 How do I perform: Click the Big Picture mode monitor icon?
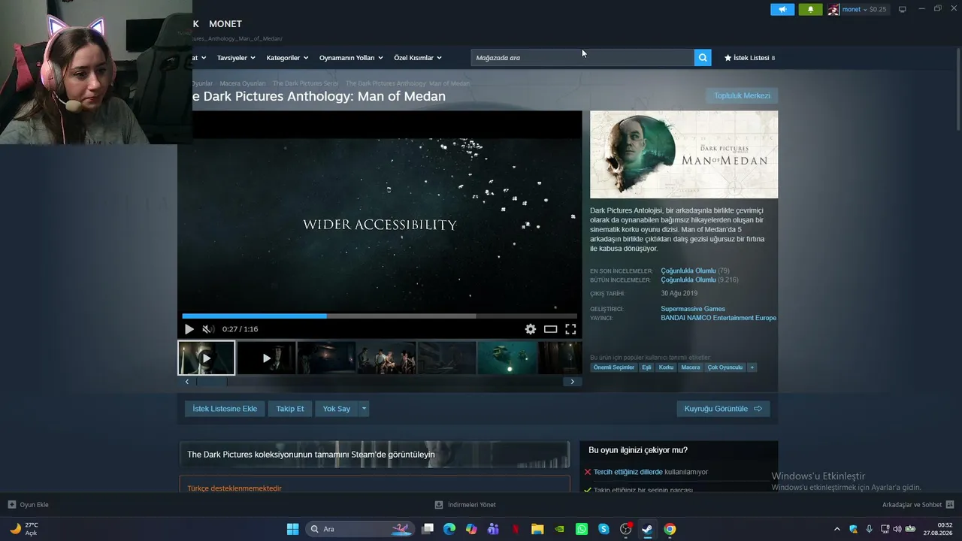coord(903,10)
